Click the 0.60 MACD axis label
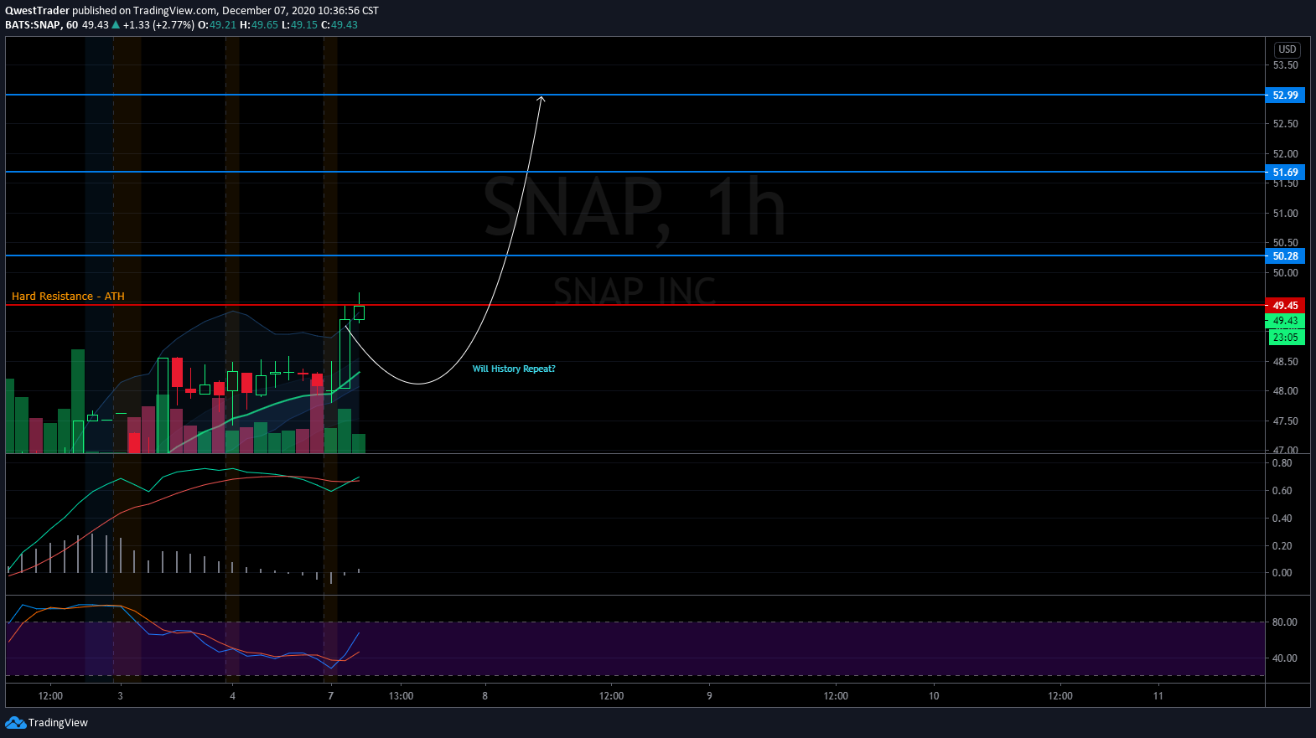The image size is (1316, 738). click(x=1282, y=491)
